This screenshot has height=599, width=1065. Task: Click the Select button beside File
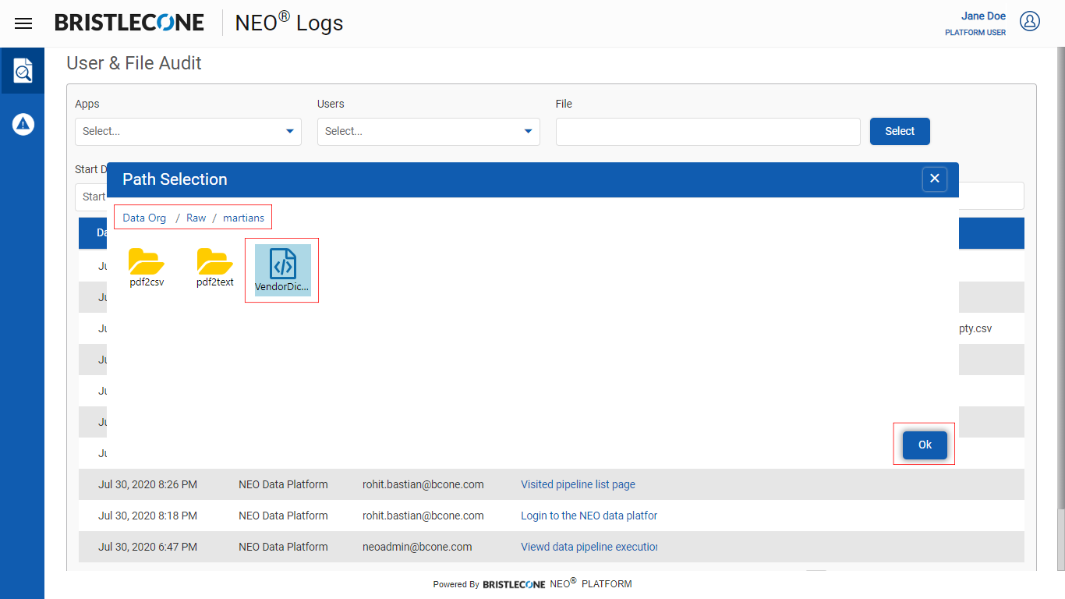click(899, 131)
